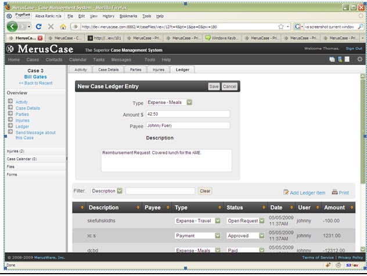The image size is (367, 276).
Task: Open the search engine selector dropdown
Action: point(302,27)
